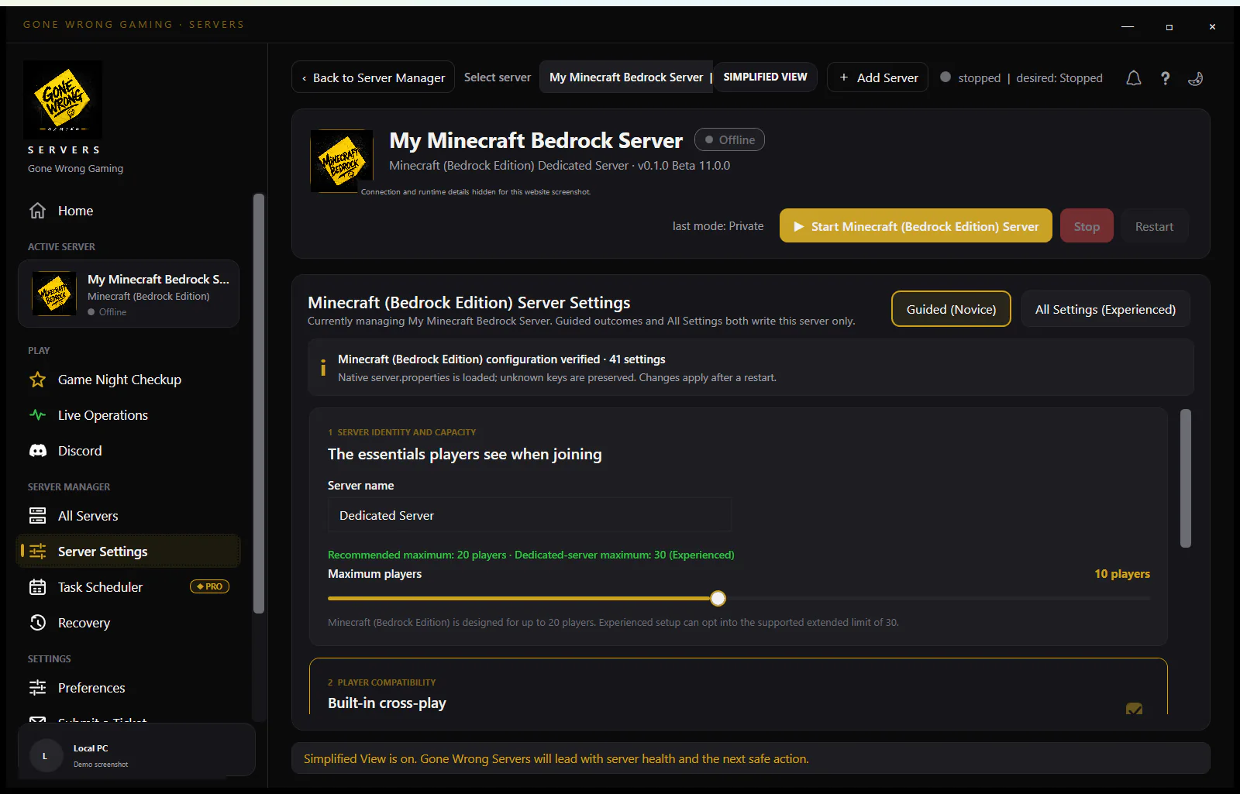1240x794 pixels.
Task: Click the Task Scheduler calendar icon
Action: pyautogui.click(x=37, y=587)
